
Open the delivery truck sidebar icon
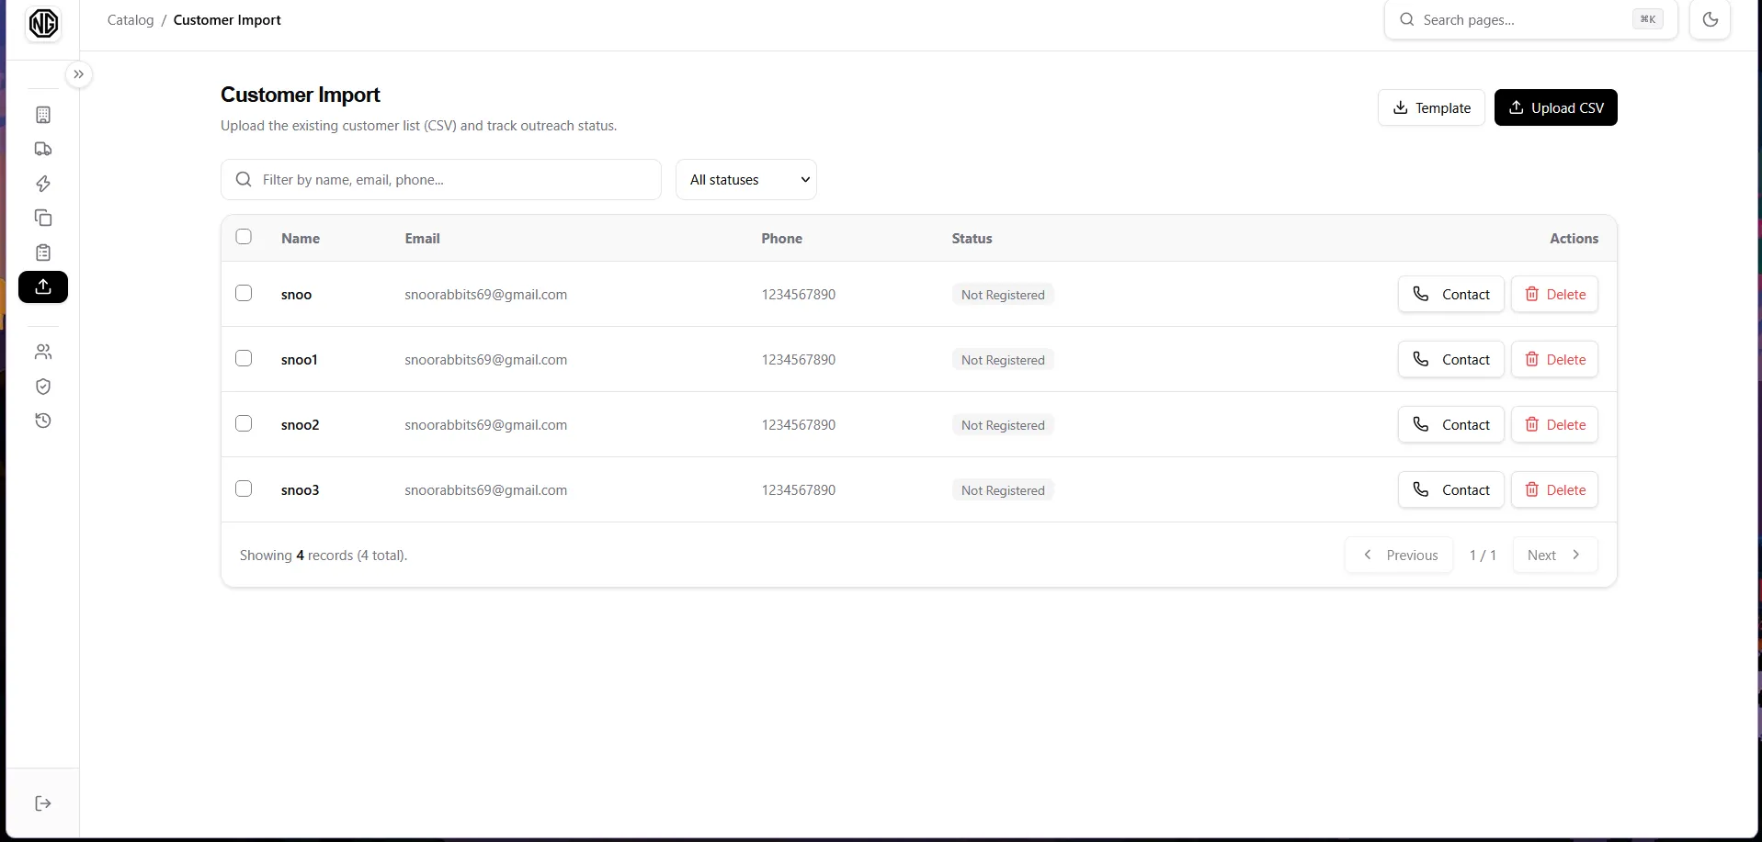(43, 149)
